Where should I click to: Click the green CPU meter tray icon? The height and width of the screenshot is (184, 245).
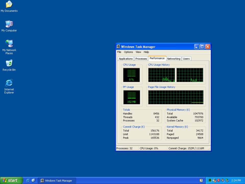[x=210, y=180]
